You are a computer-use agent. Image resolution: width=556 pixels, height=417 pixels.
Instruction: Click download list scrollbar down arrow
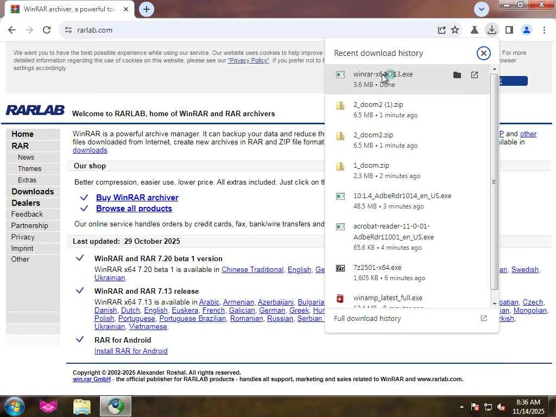tap(495, 304)
